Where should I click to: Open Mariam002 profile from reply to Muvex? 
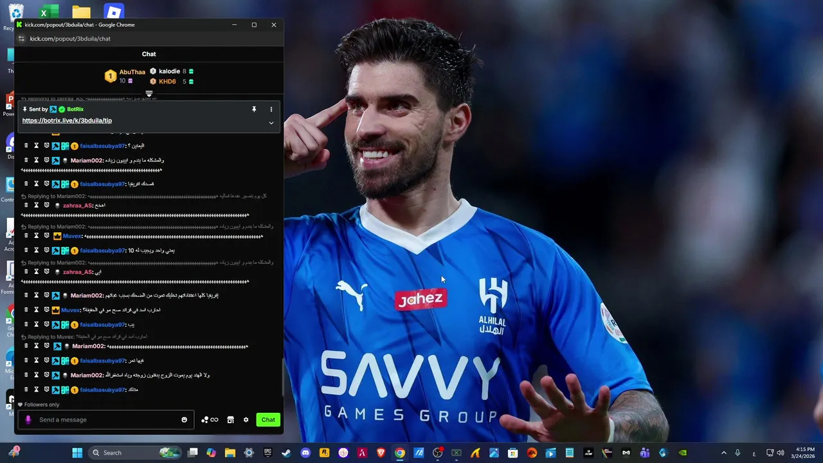click(x=88, y=347)
